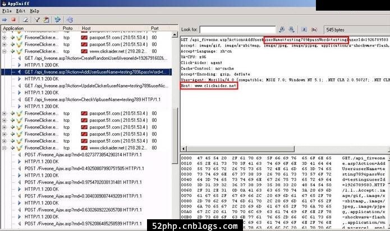Select the GET CheckVip request row

(x=93, y=100)
